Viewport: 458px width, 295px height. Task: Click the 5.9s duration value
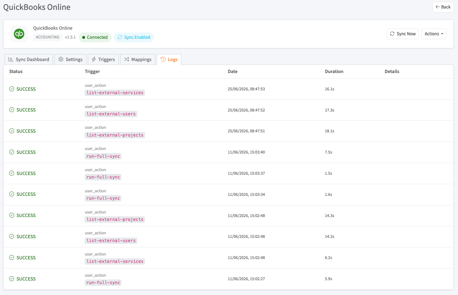pos(329,279)
